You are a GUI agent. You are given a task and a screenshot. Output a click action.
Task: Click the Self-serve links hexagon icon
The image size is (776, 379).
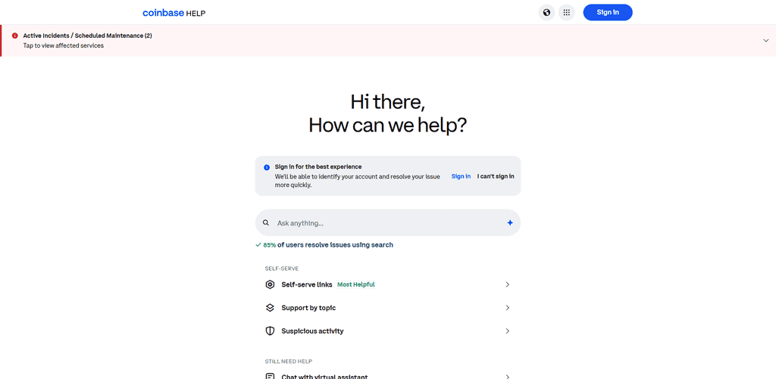tap(270, 284)
